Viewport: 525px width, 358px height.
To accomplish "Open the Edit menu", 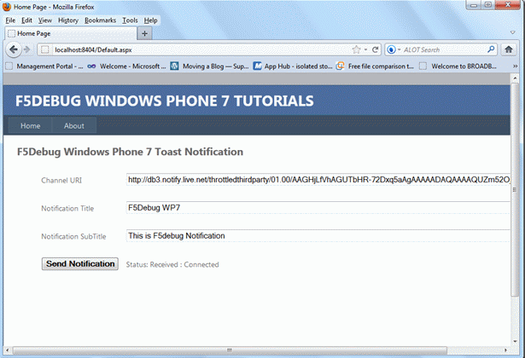I will pos(26,20).
